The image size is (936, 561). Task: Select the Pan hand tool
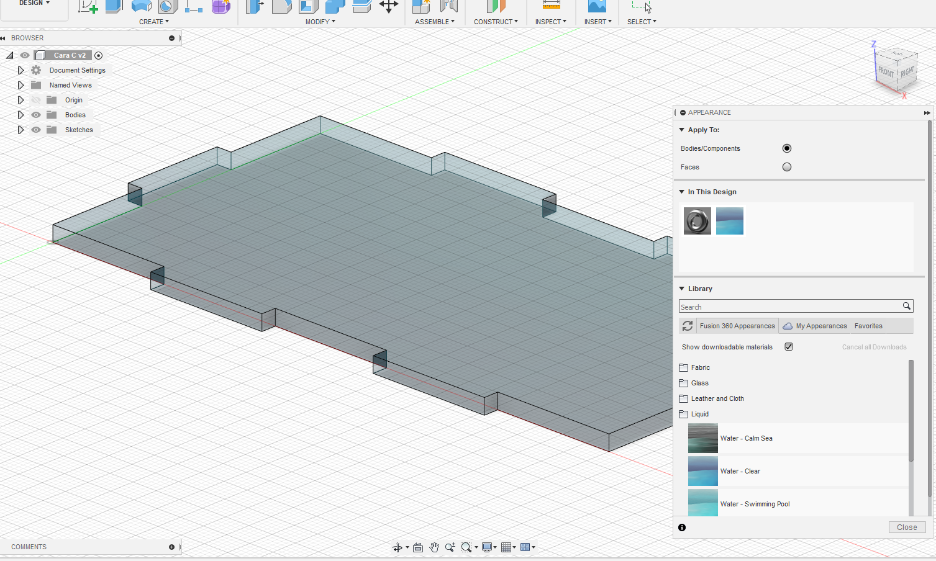click(434, 547)
